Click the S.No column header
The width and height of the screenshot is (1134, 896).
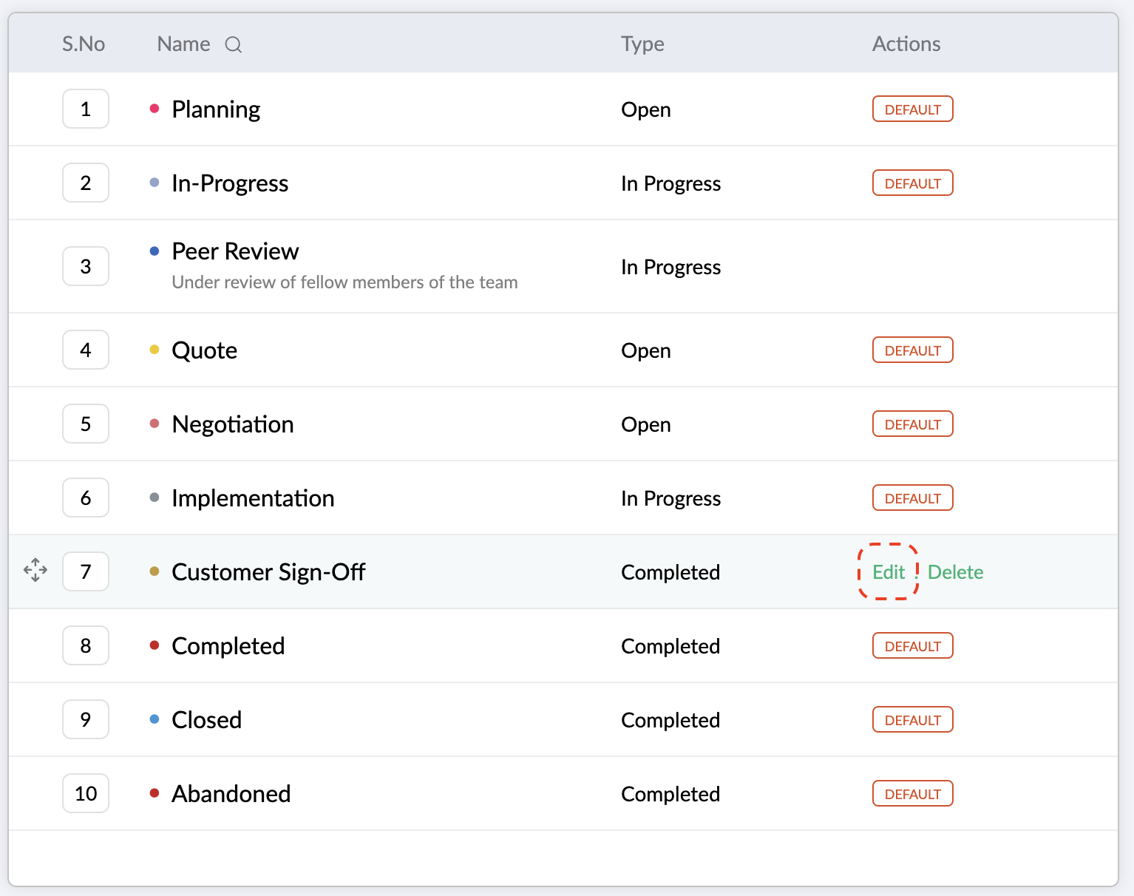pyautogui.click(x=84, y=44)
